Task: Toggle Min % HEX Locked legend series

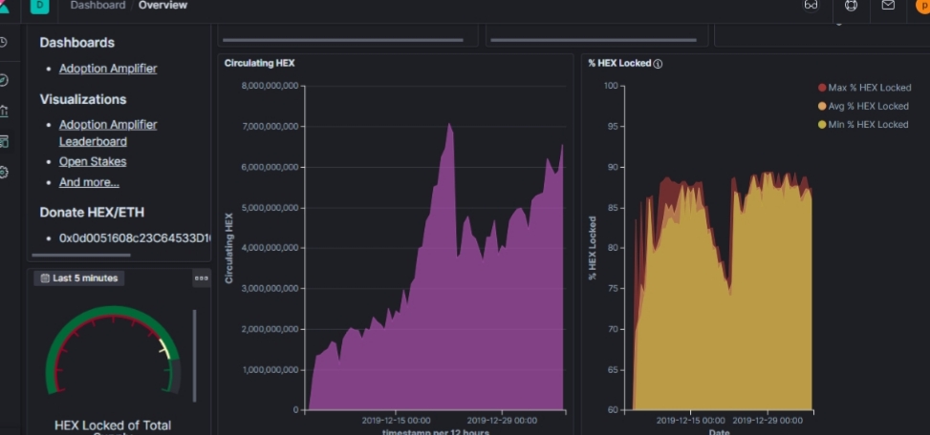Action: pos(863,124)
